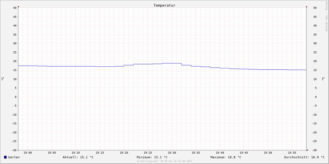Click the blue Garten legend color square
This screenshot has height=164, width=329.
[x=5, y=157]
